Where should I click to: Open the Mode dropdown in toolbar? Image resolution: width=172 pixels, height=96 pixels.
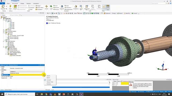click(x=80, y=13)
